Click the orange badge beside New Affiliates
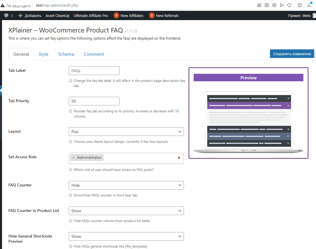The width and height of the screenshot is (316, 249). point(116,16)
